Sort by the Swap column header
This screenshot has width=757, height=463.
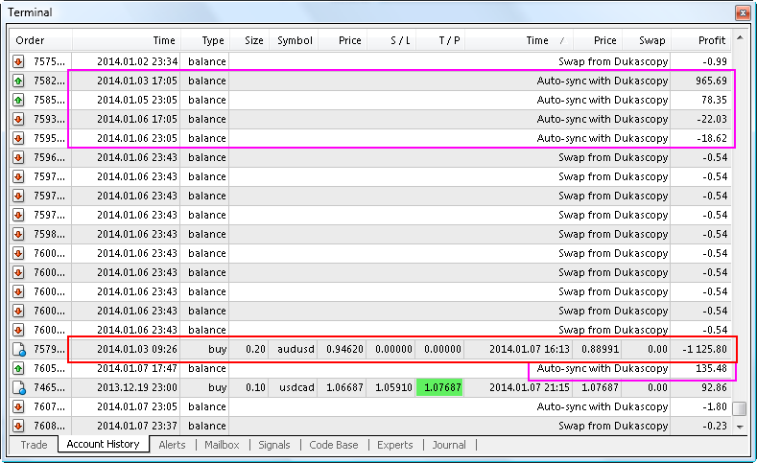[647, 40]
